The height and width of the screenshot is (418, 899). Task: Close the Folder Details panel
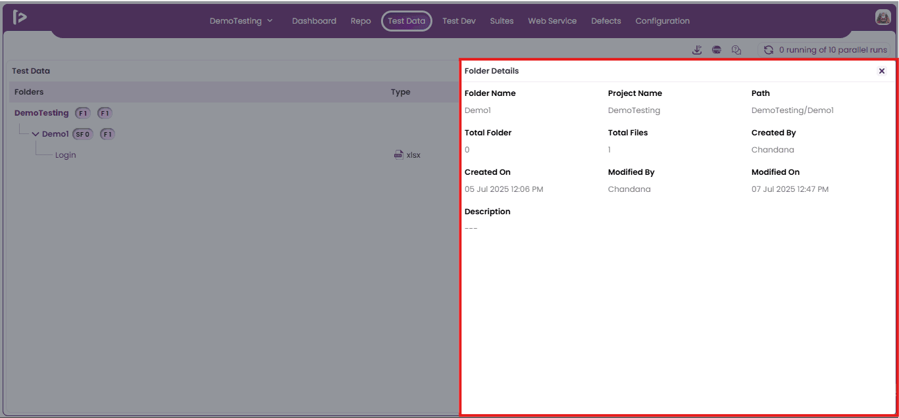point(882,71)
